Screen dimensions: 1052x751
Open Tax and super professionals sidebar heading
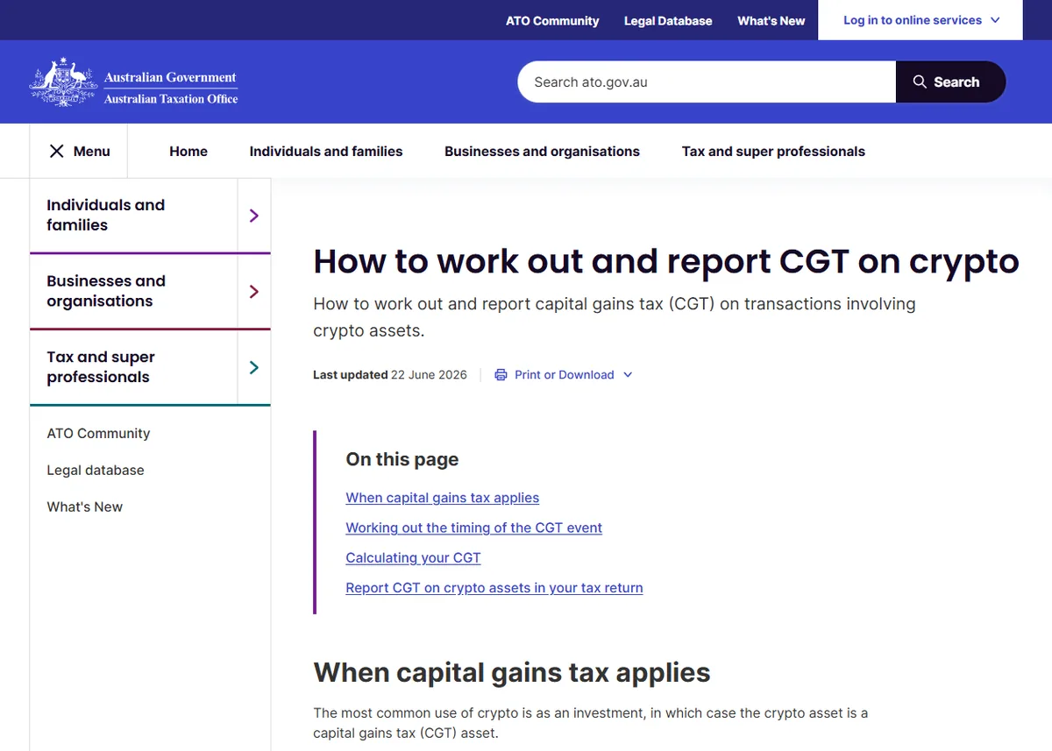101,367
